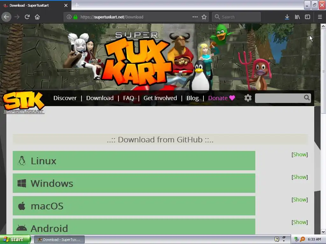Open the network connection tray icon
The image size is (326, 244).
(296, 239)
